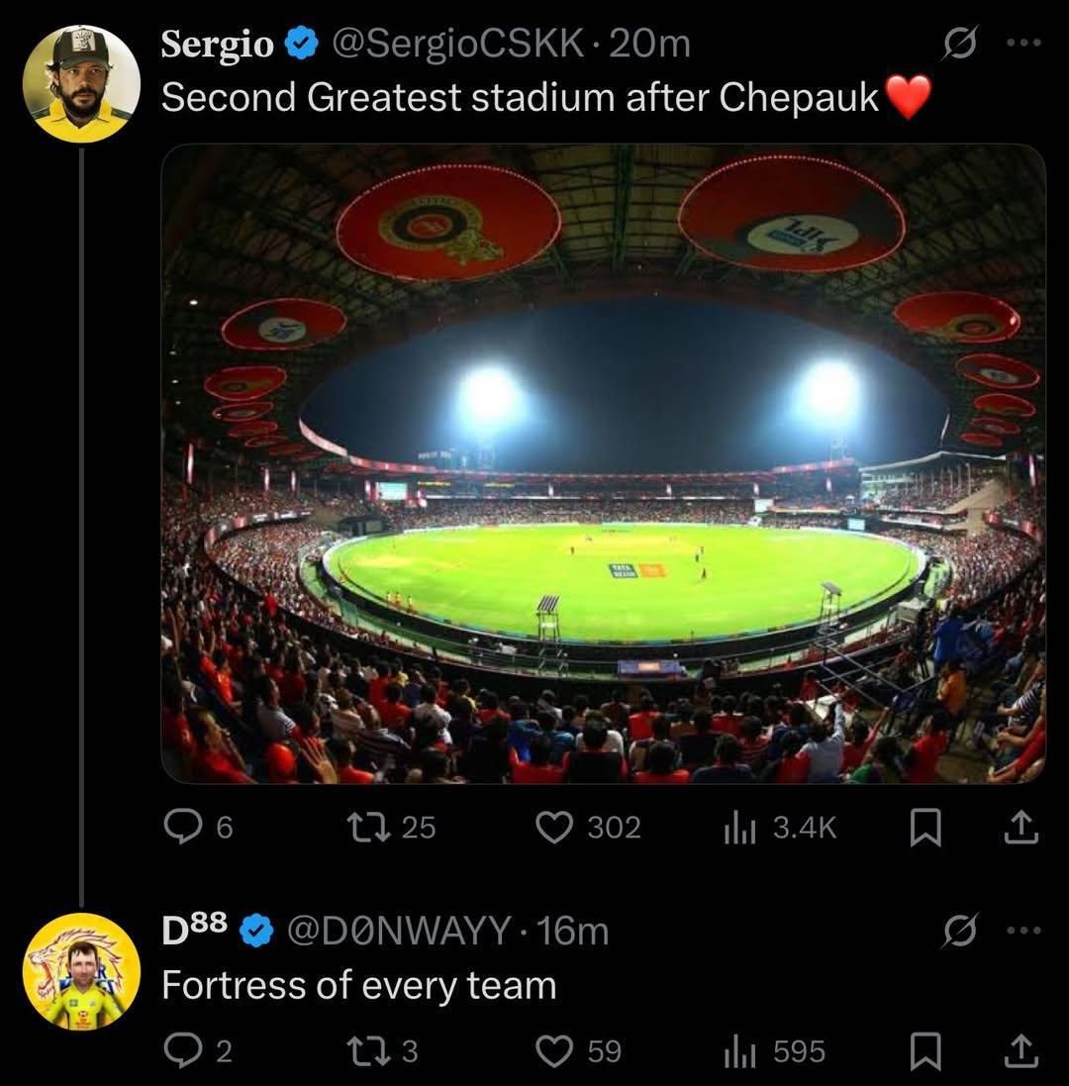Open more options menu on D88's reply
1069x1086 pixels.
point(1022,931)
